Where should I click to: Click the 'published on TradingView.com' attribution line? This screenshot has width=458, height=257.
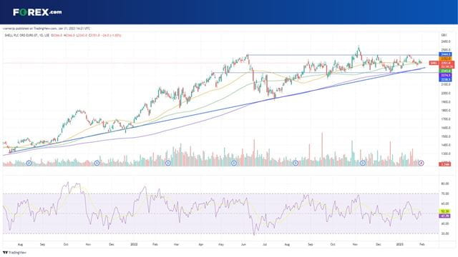click(47, 29)
